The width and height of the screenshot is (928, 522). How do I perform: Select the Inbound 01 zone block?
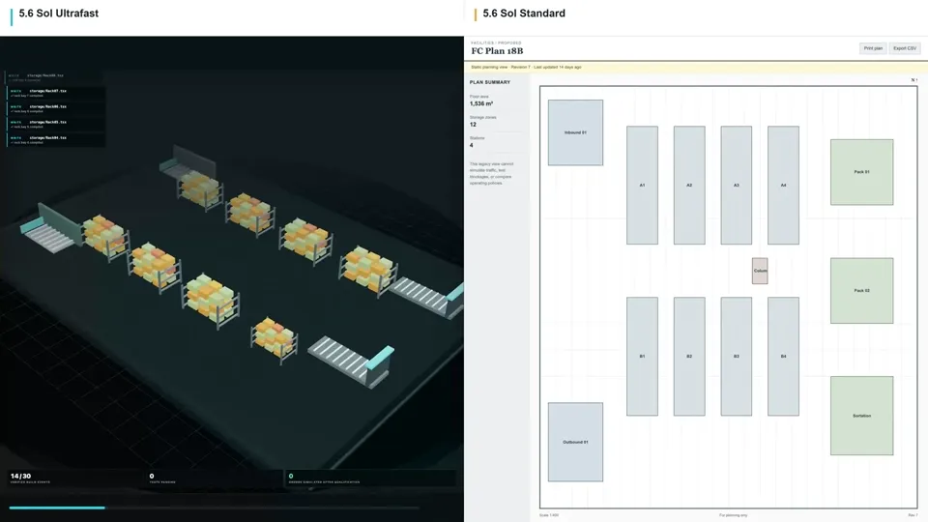(575, 132)
